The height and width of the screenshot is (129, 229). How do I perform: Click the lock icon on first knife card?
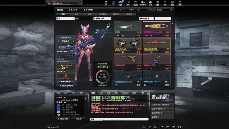[x=123, y=36]
